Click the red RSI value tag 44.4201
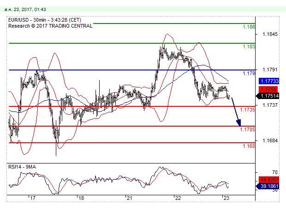 [269, 180]
